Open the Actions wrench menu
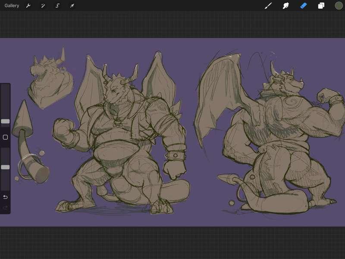 tap(28, 6)
